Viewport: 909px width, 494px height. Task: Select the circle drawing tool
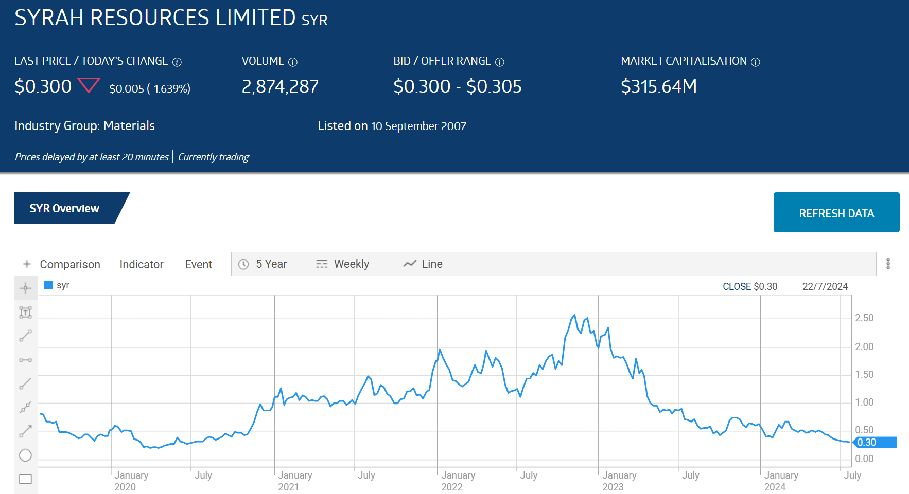[26, 455]
